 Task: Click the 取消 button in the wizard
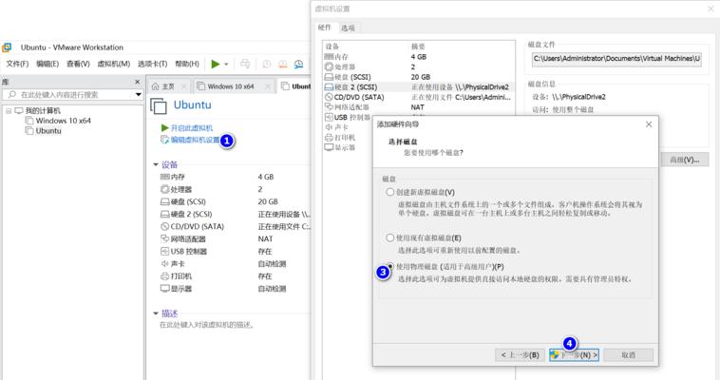[x=628, y=354]
